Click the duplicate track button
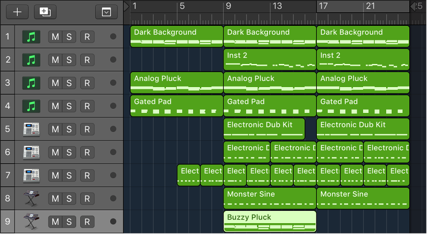This screenshot has width=427, height=234. (45, 12)
